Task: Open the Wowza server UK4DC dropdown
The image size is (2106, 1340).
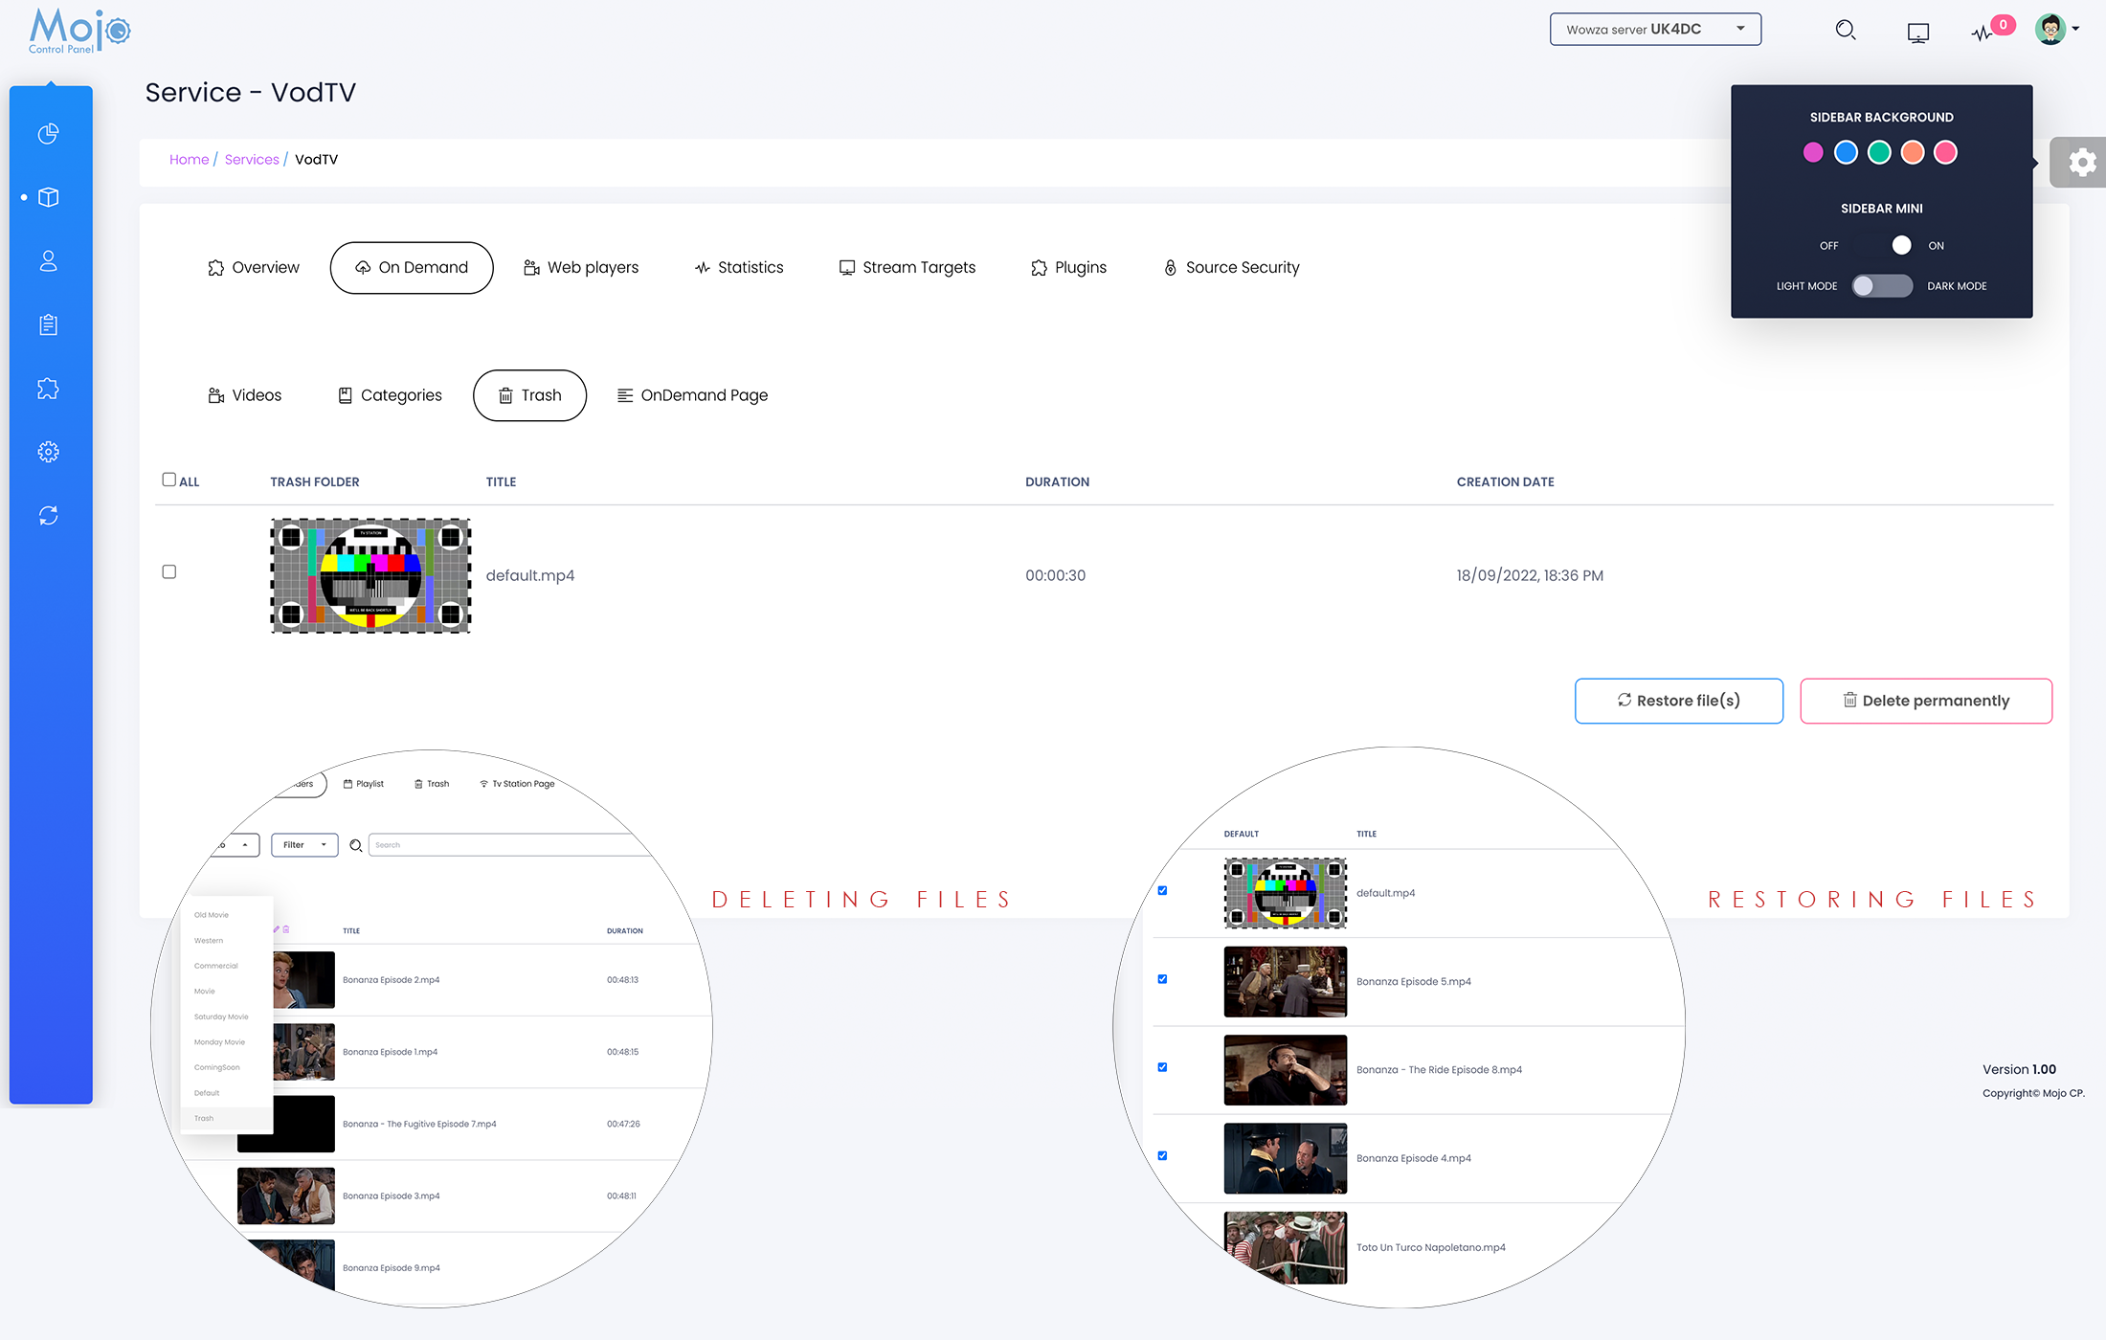Action: coord(1655,29)
